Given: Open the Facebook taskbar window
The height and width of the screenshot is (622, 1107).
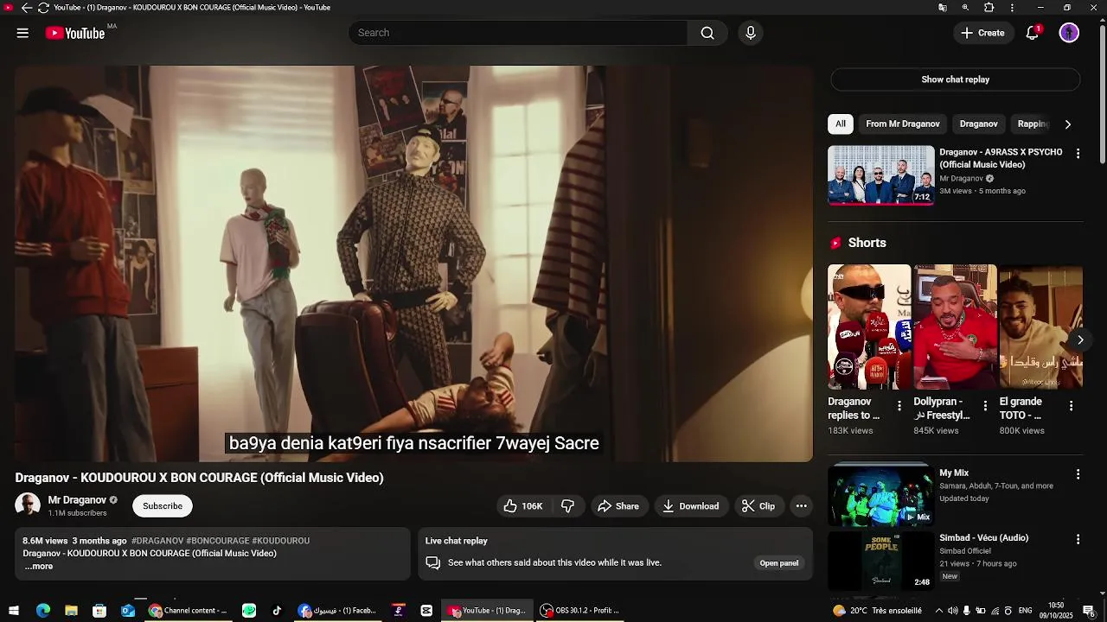Looking at the screenshot, I should coord(337,611).
